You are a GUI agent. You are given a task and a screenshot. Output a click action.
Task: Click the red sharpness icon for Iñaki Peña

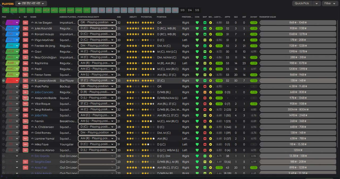(205, 86)
